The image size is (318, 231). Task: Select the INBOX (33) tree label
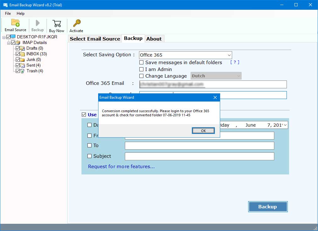[x=36, y=54]
